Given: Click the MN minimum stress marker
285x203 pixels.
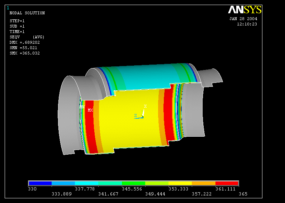Looking at the screenshot, I should pos(82,107).
